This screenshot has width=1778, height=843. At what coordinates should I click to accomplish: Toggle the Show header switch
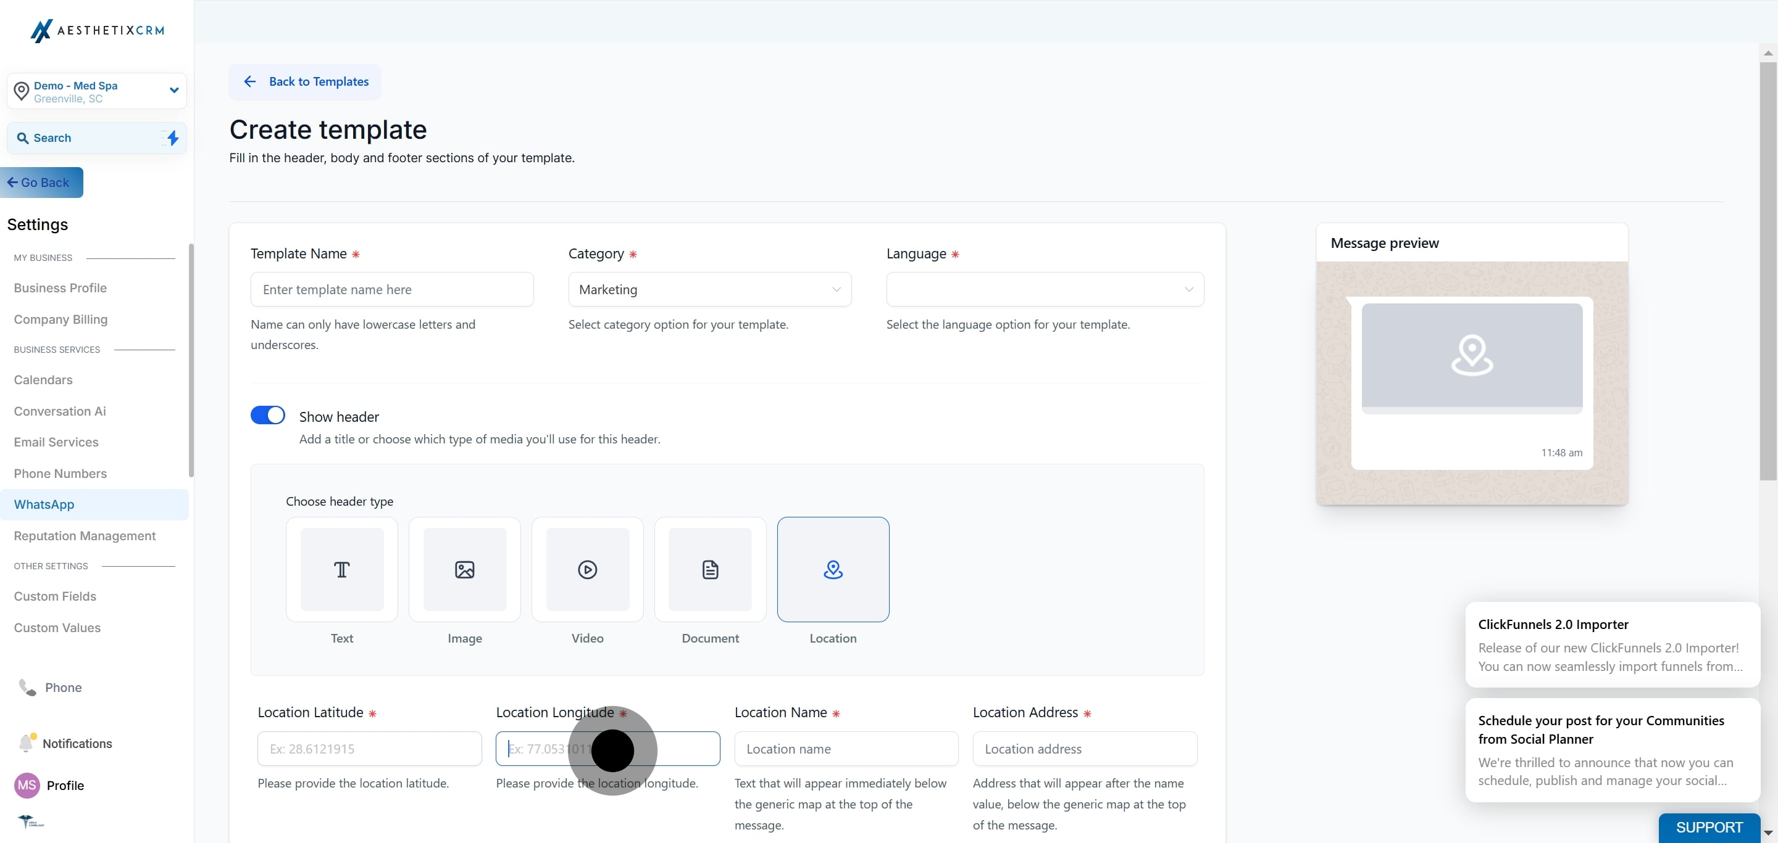[268, 415]
